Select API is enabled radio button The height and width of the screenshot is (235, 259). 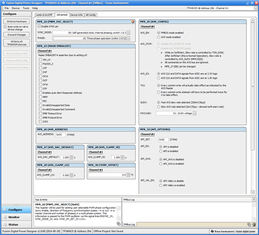click(x=161, y=151)
